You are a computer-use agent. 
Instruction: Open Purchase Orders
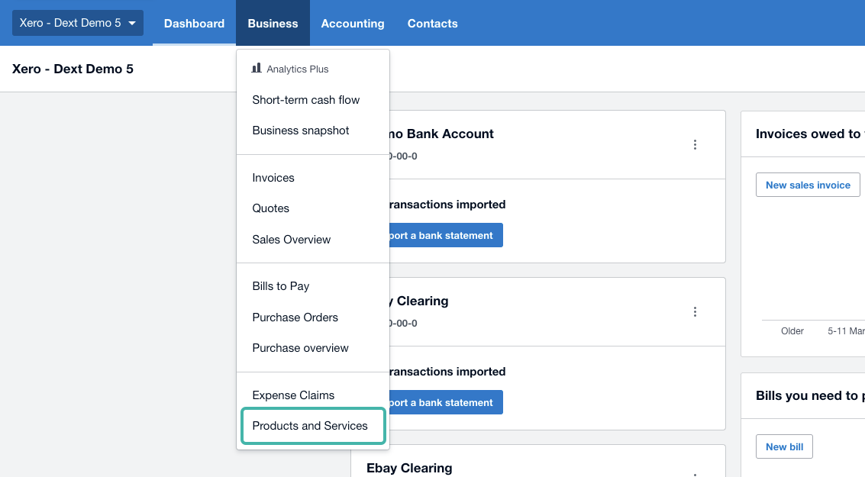pos(295,317)
